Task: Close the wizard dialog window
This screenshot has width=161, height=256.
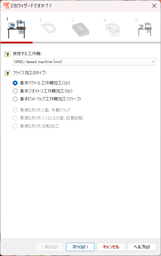Action: 154,6
